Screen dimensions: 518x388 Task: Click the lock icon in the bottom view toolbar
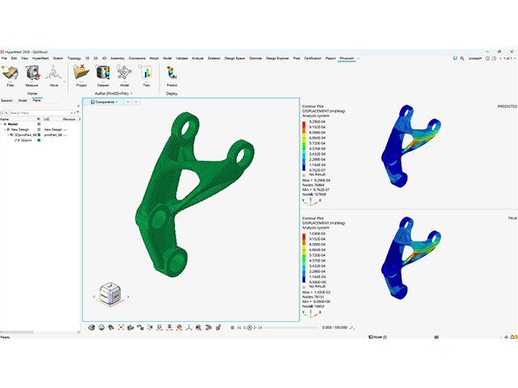pos(218,327)
